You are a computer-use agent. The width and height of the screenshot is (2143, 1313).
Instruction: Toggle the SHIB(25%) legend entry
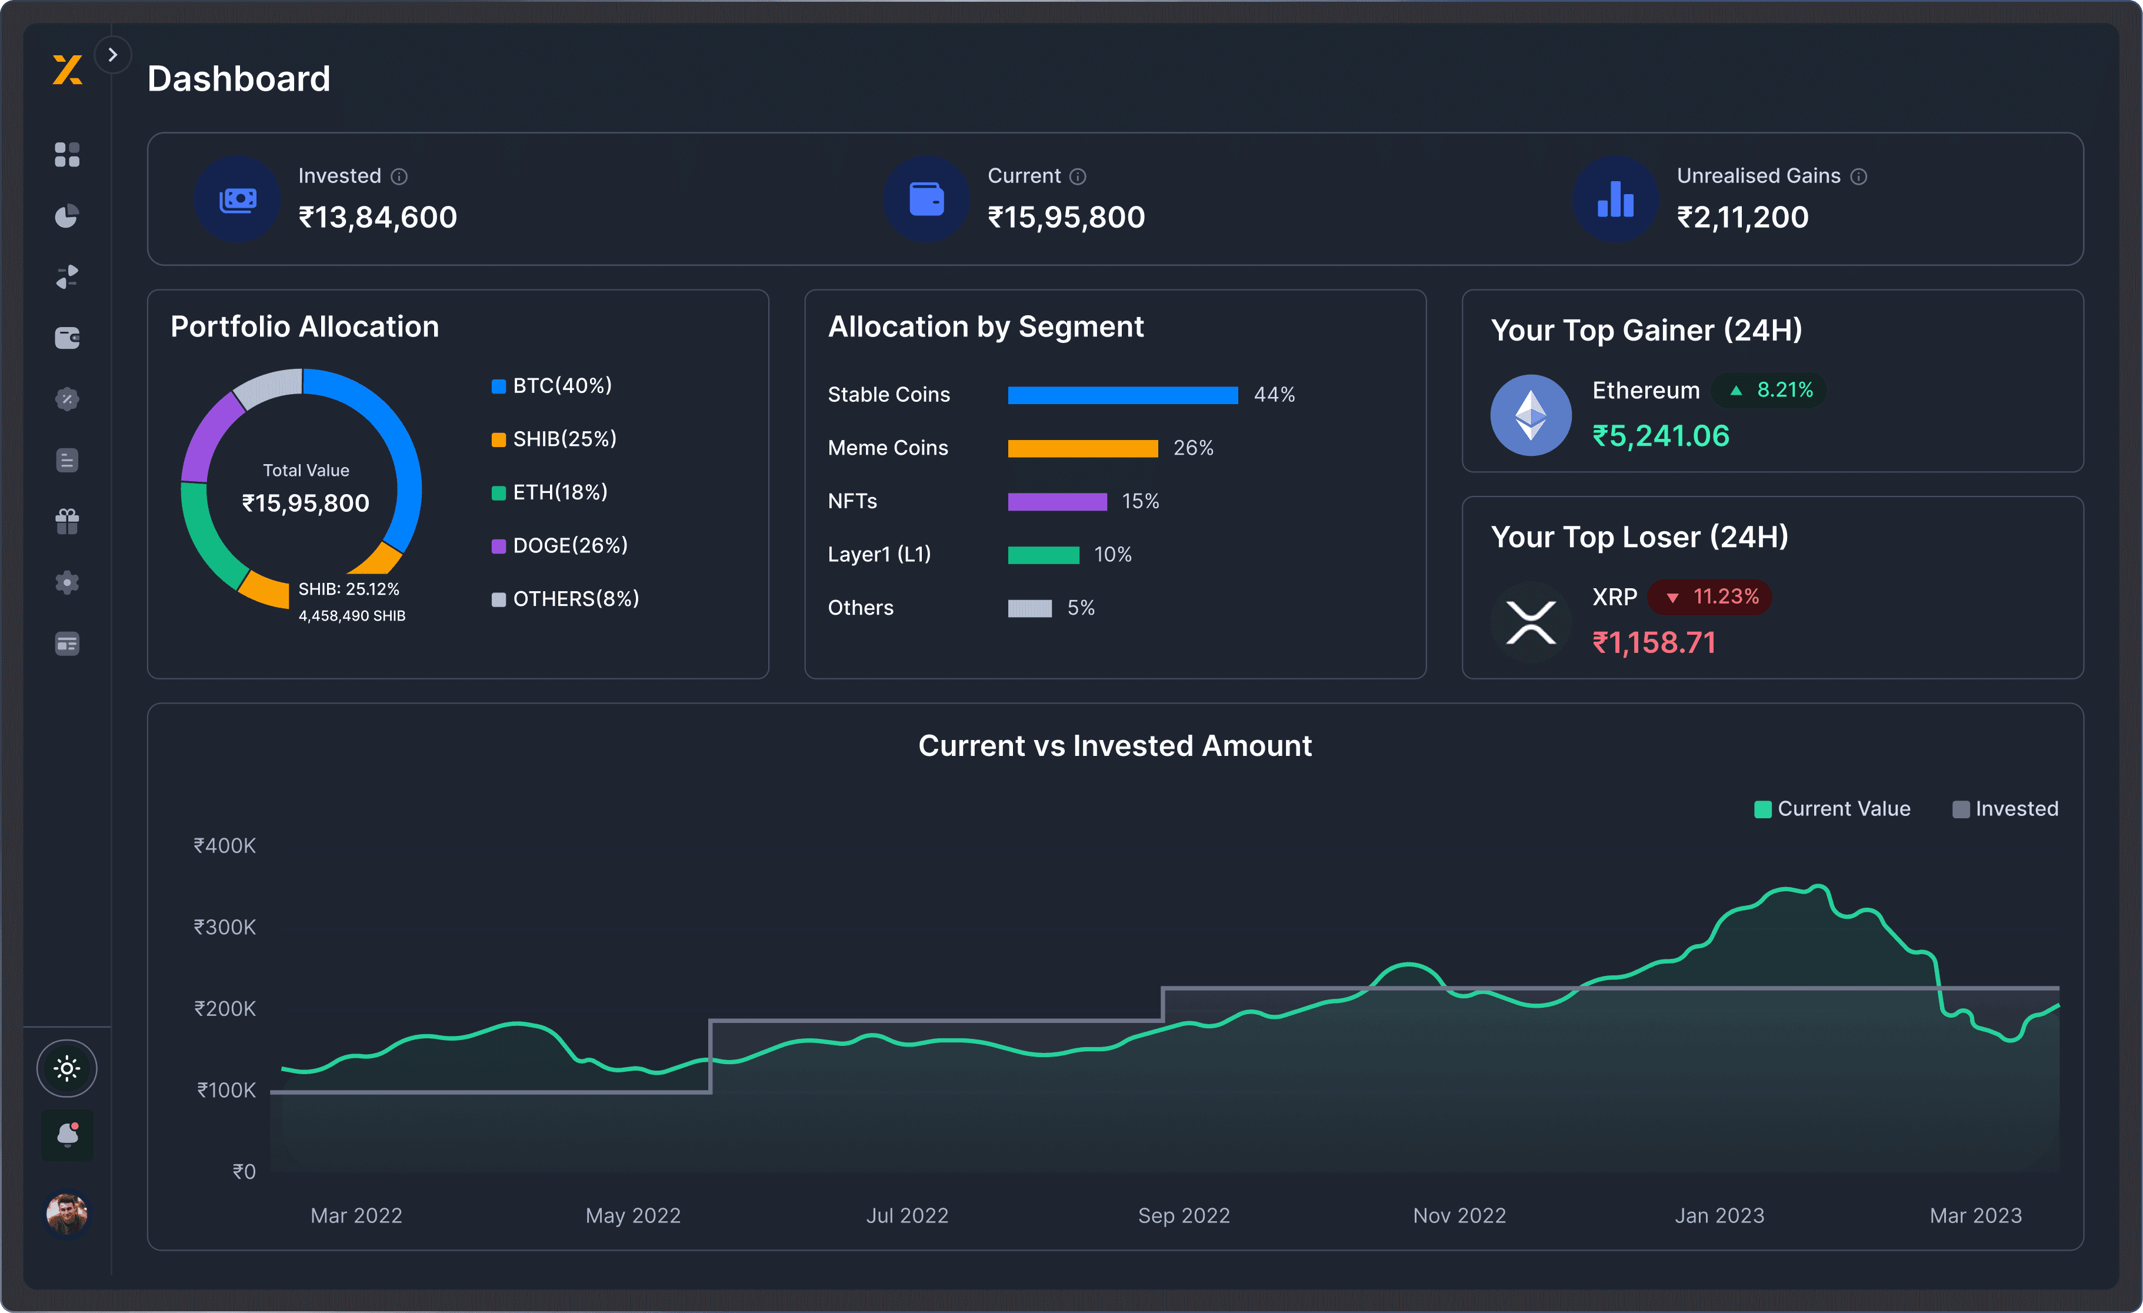click(x=554, y=439)
